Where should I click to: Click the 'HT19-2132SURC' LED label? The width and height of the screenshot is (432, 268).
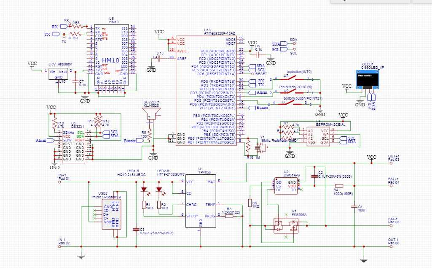(171, 174)
